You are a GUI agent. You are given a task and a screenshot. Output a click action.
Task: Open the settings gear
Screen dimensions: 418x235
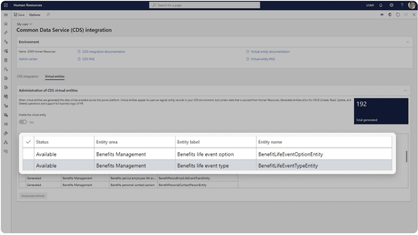[x=391, y=5]
